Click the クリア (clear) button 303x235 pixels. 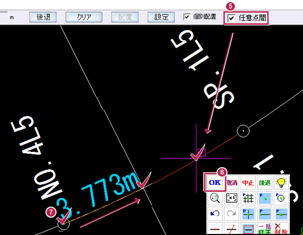click(84, 17)
